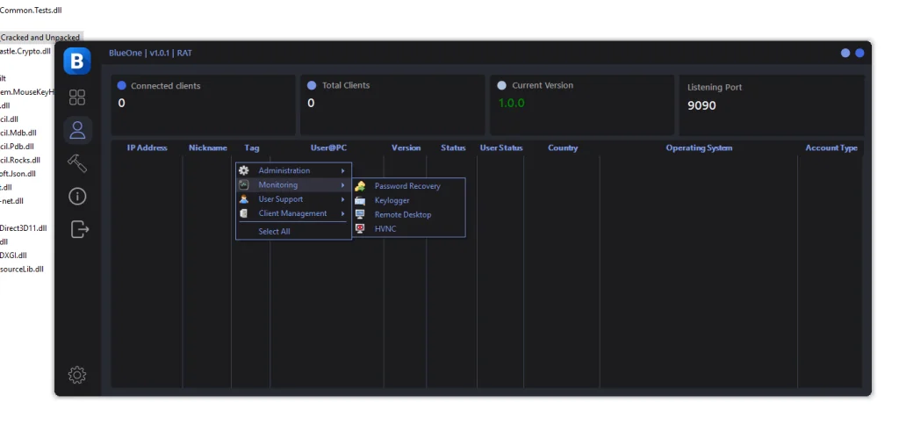Choose Select All from the context menu
This screenshot has height=432, width=899.
coord(274,232)
